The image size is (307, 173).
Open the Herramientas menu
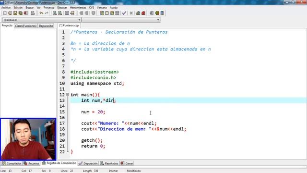click(x=78, y=8)
